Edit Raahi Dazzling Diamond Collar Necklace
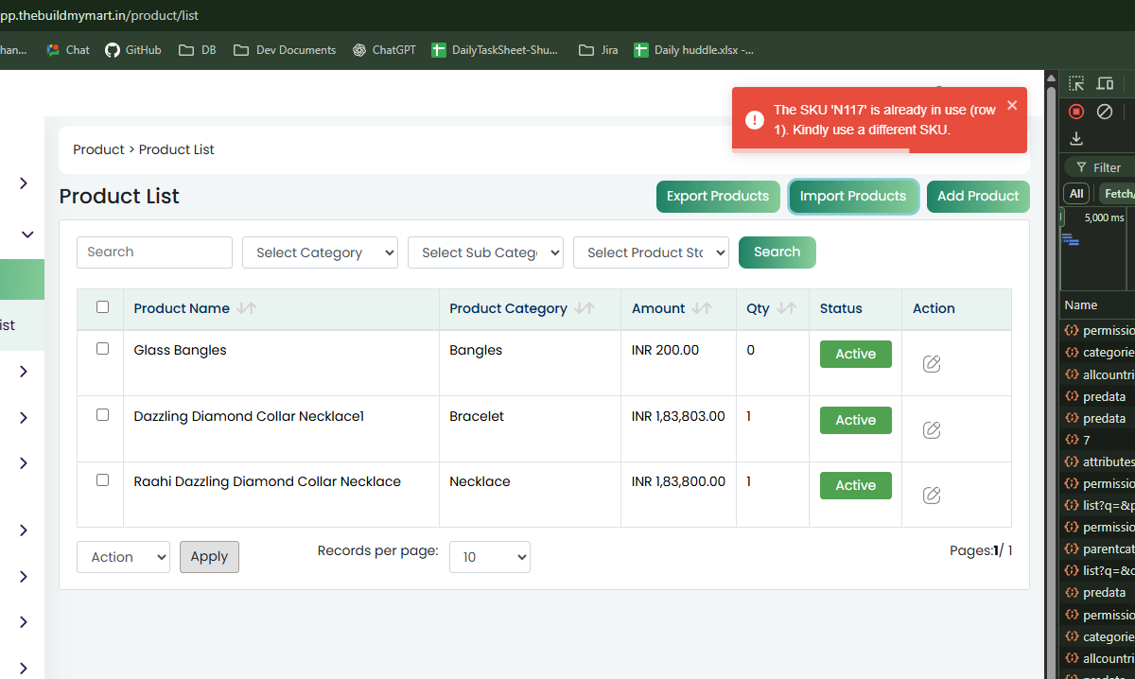 (x=932, y=495)
